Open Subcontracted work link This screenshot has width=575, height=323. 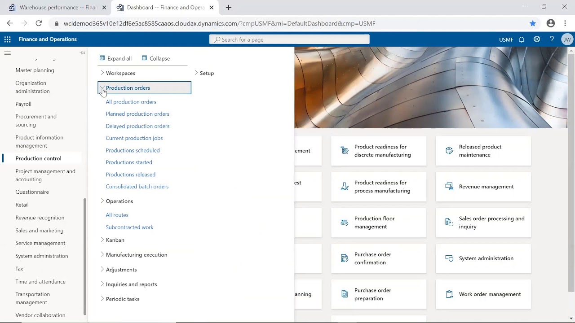[x=129, y=227]
